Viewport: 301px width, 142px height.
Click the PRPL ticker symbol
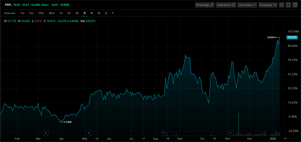pyautogui.click(x=8, y=5)
